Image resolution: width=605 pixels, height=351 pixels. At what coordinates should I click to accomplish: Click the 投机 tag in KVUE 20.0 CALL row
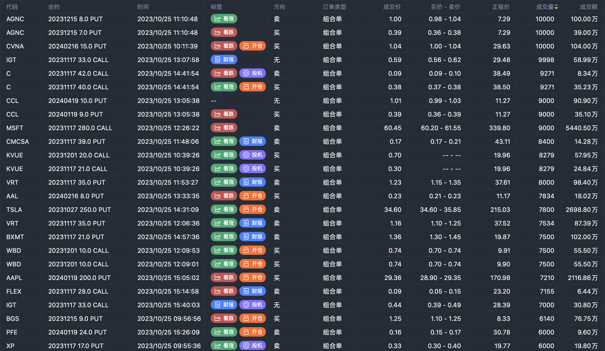coord(252,155)
